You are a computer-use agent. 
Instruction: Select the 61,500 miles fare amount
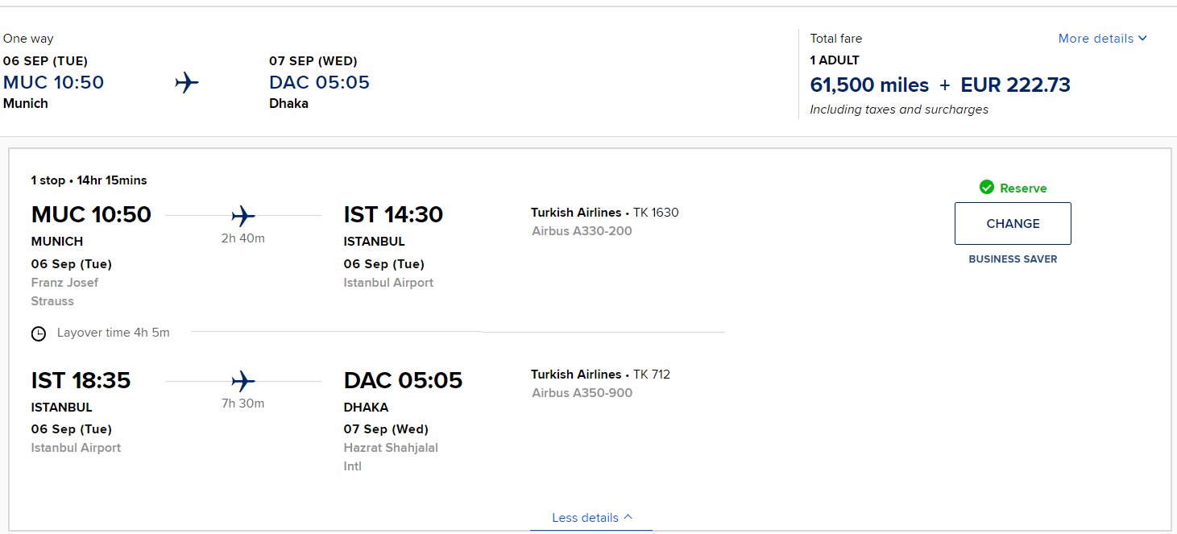click(x=869, y=85)
